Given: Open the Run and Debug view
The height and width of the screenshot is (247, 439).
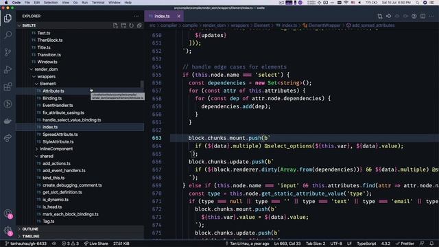Looking at the screenshot, I should pyautogui.click(x=8, y=69).
